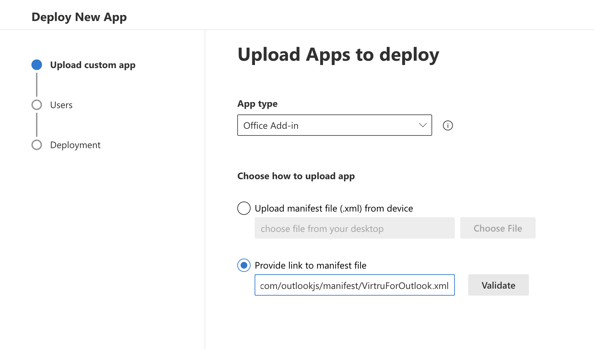The image size is (594, 349).
Task: Click the Choose File button
Action: point(498,228)
